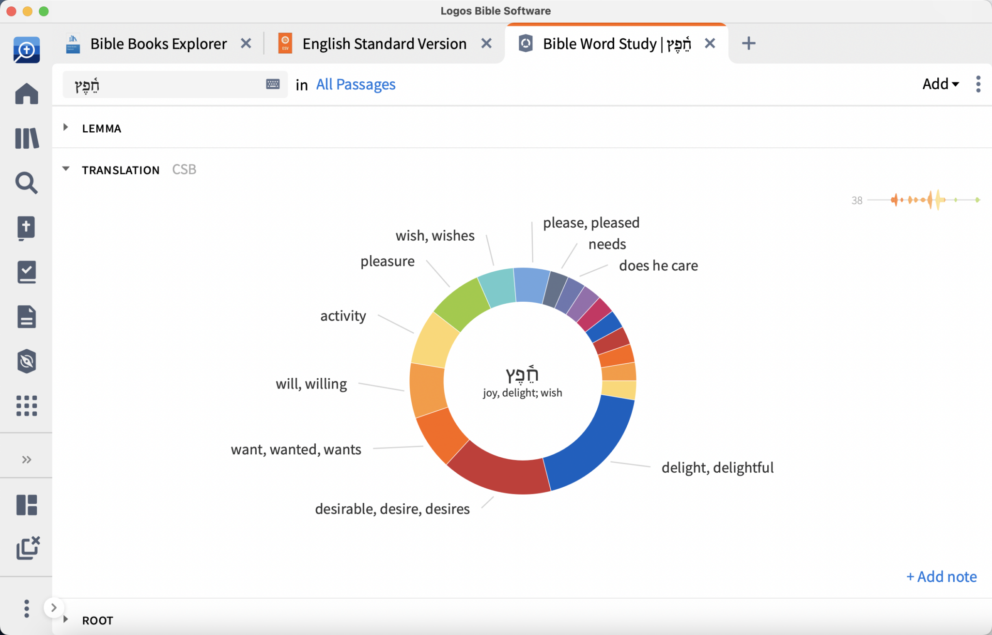
Task: Click the 'wish, wishes' label
Action: pyautogui.click(x=435, y=235)
